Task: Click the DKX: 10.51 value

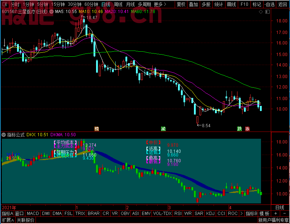Action: click(x=37, y=135)
